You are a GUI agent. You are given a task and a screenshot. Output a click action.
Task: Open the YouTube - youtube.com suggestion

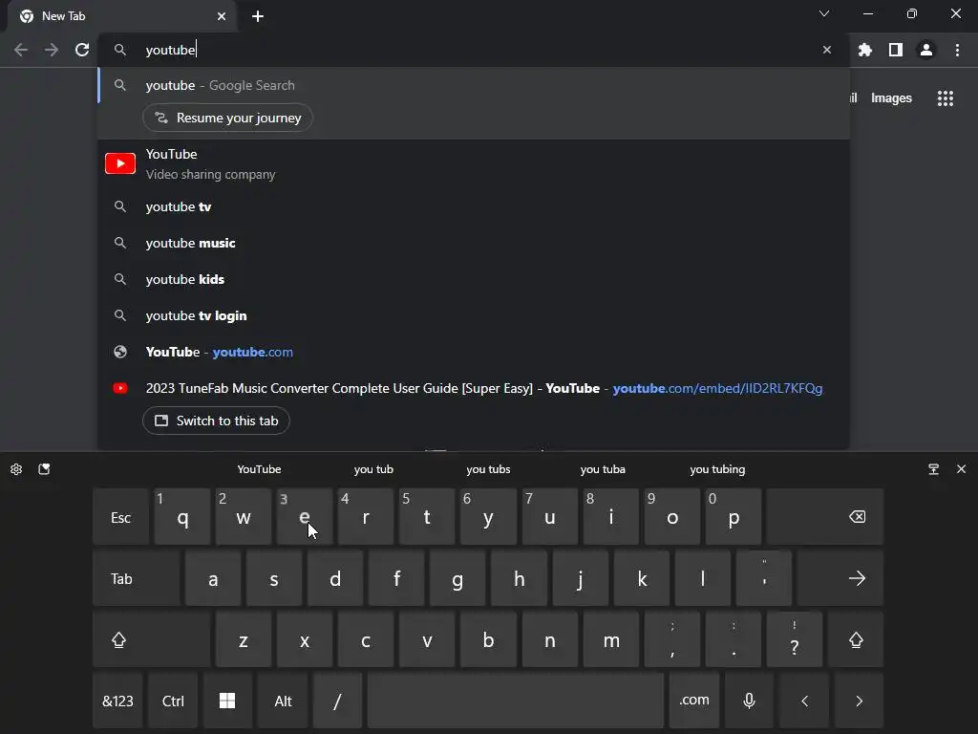click(474, 352)
